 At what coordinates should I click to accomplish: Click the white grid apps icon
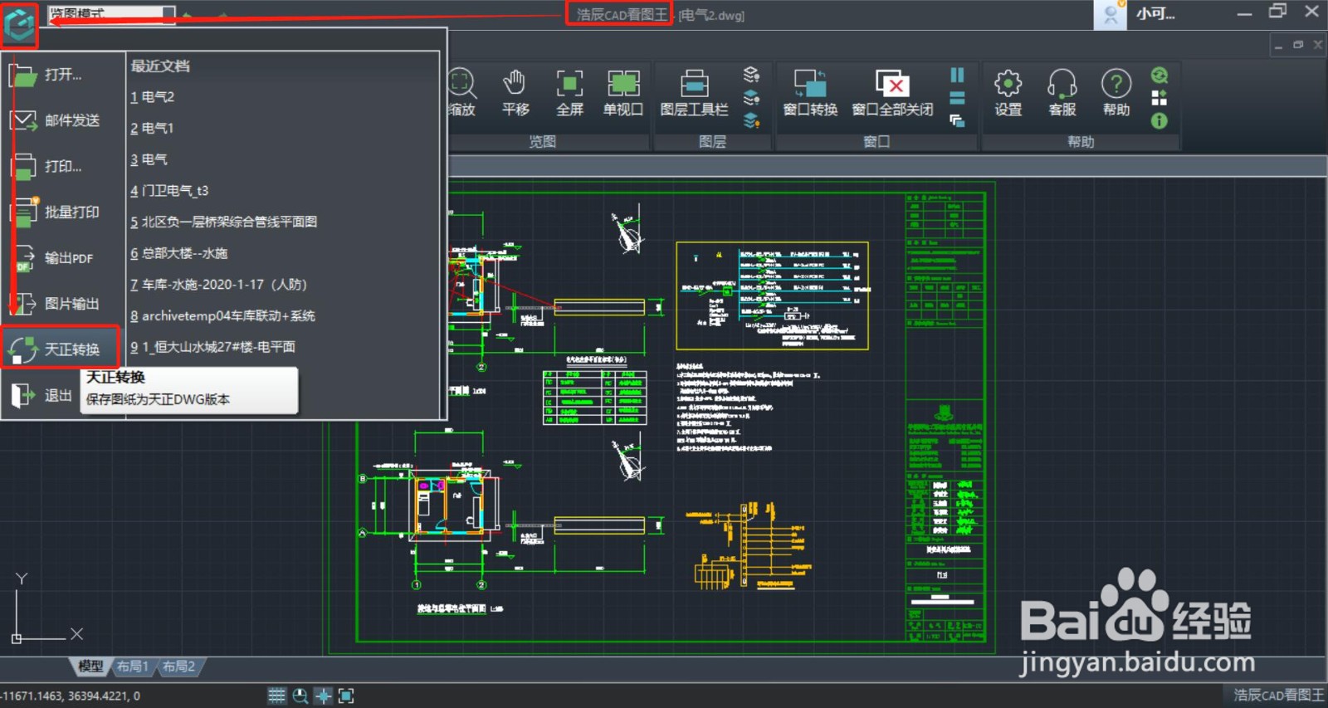(x=1160, y=98)
